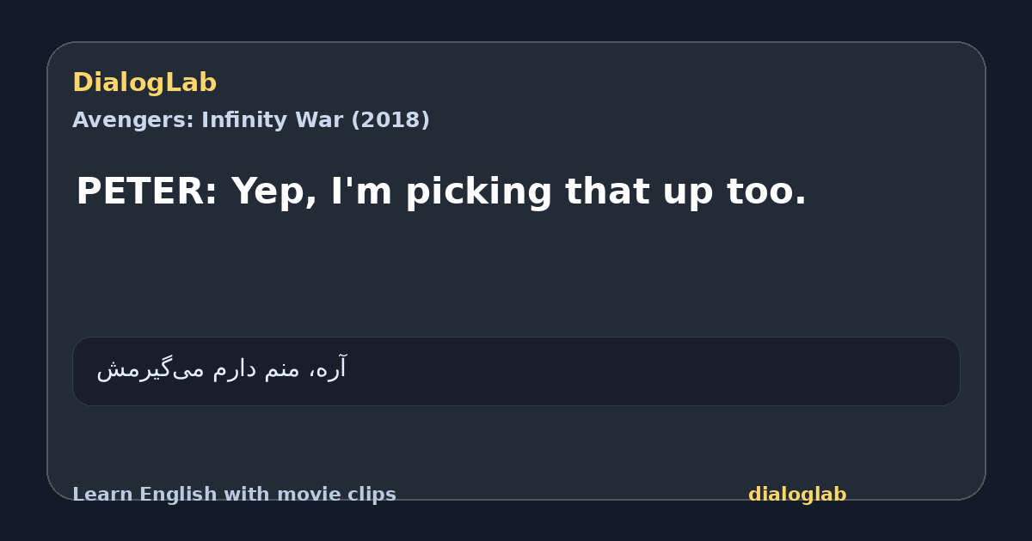The height and width of the screenshot is (541, 1032).
Task: Click the Persian word 'می‌گیرمش' in the translation
Action: 151,370
